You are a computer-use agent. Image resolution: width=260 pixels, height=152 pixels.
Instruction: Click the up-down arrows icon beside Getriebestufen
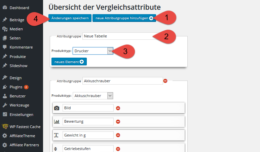pyautogui.click(x=55, y=149)
